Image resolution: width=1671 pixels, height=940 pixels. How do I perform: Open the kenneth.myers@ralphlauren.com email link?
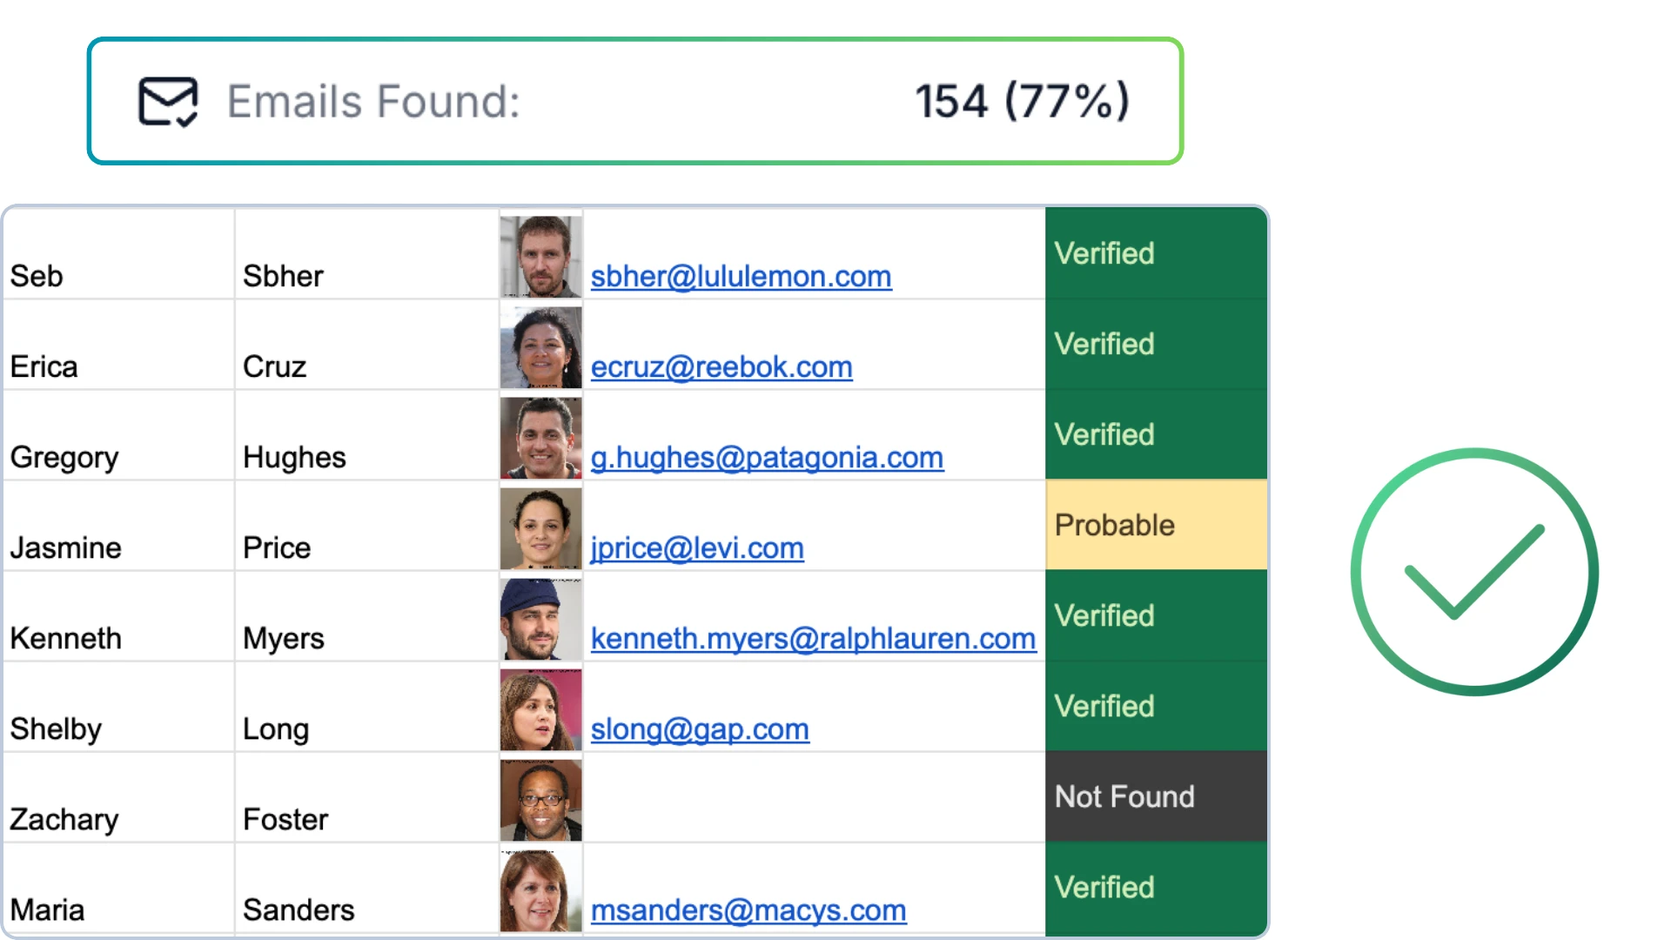coord(813,639)
